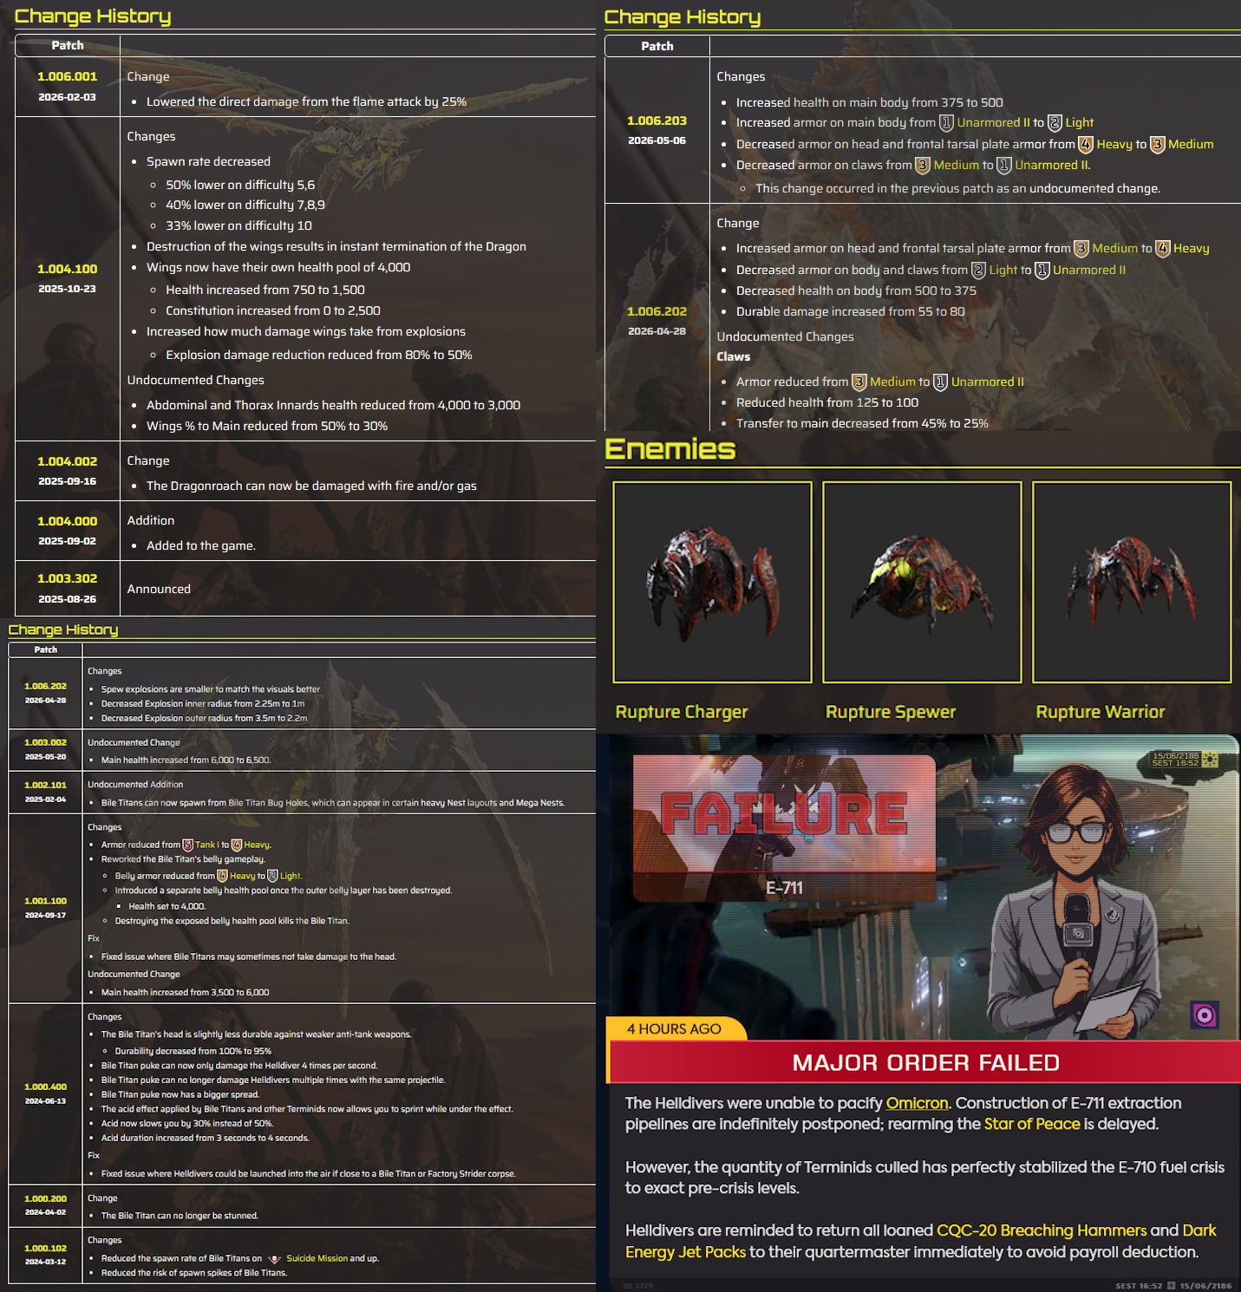Image resolution: width=1241 pixels, height=1292 pixels.
Task: Open the Rupture Charger enemy image
Action: click(x=713, y=583)
